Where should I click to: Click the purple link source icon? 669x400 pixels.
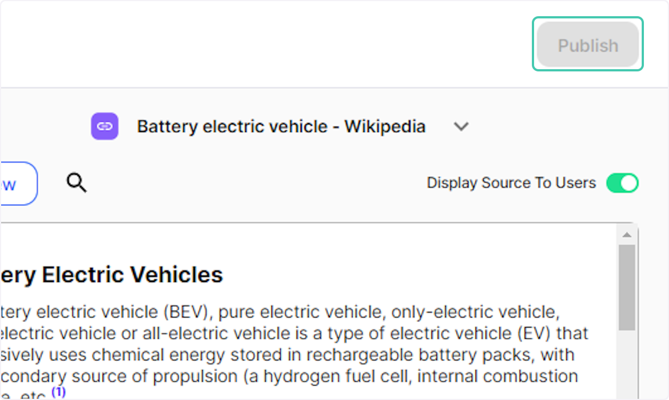pyautogui.click(x=105, y=126)
